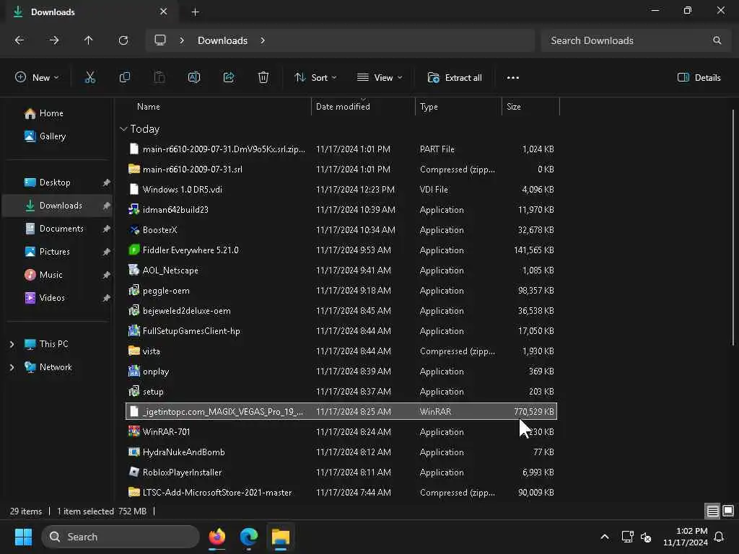This screenshot has height=554, width=739.
Task: Open a new tab with plus button
Action: 195,12
